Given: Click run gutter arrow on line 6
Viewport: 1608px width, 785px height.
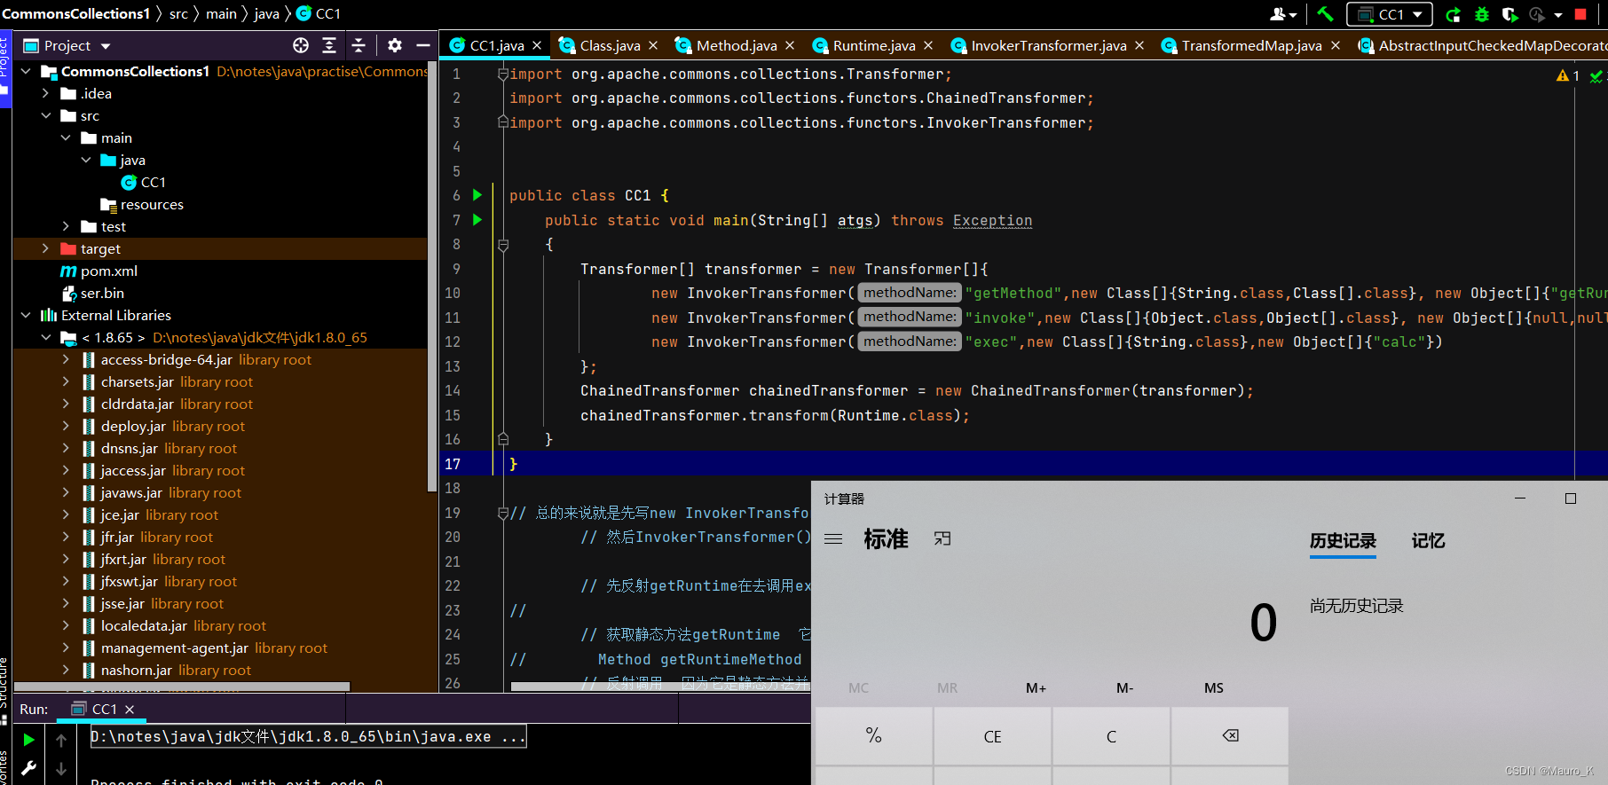Looking at the screenshot, I should coord(477,195).
